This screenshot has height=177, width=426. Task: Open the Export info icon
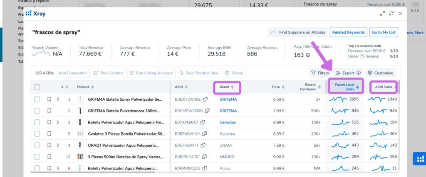tap(358, 73)
